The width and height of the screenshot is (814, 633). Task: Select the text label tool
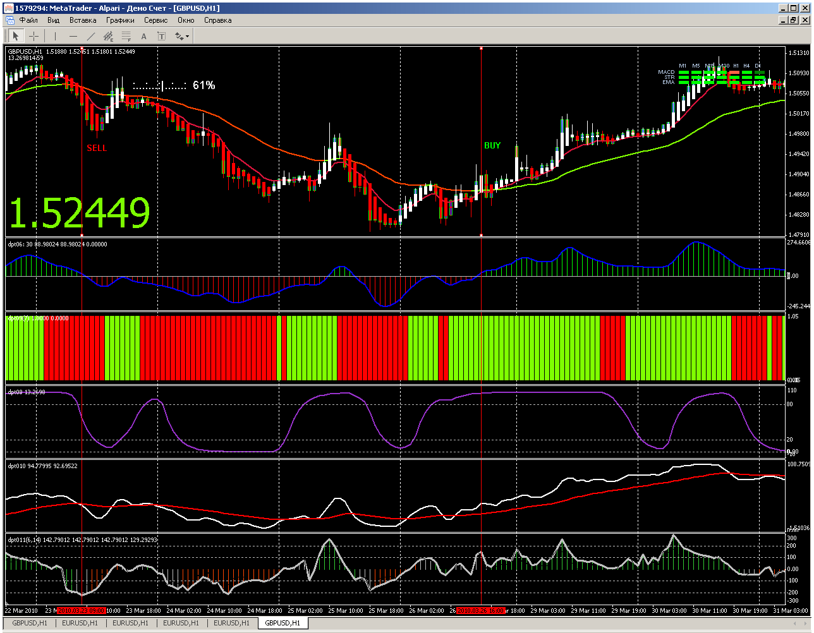click(x=161, y=36)
